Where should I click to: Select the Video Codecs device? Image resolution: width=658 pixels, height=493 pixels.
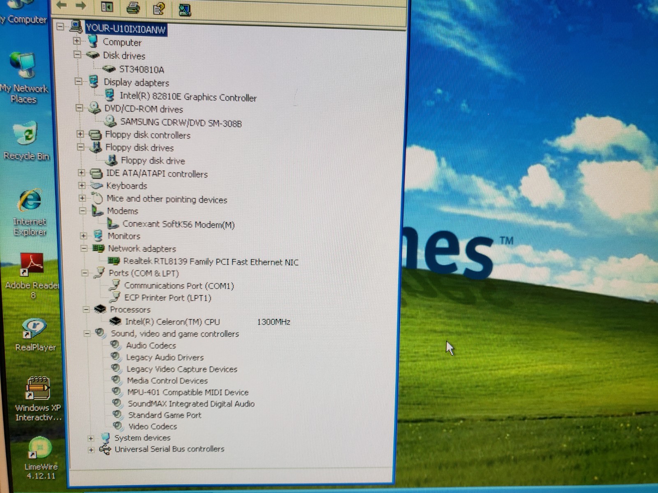(153, 426)
